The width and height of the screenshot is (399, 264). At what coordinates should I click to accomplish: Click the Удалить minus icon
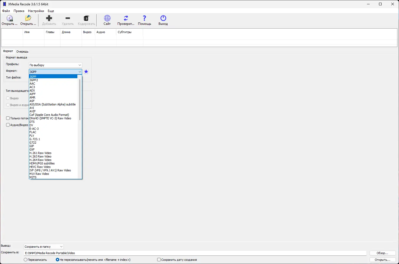tap(68, 18)
